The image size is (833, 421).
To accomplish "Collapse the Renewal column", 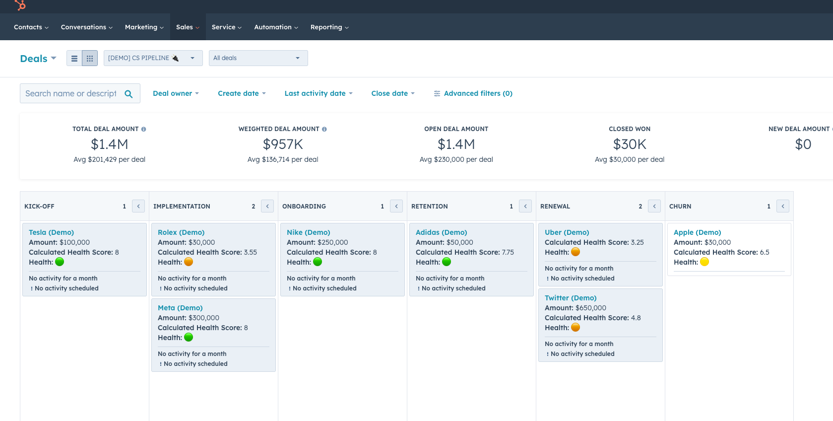I will (654, 206).
